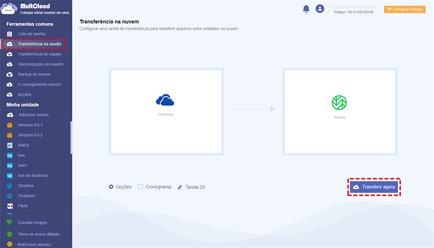Image resolution: width=434 pixels, height=248 pixels.
Task: Open BaiDu drive entry
Action: pos(24,145)
